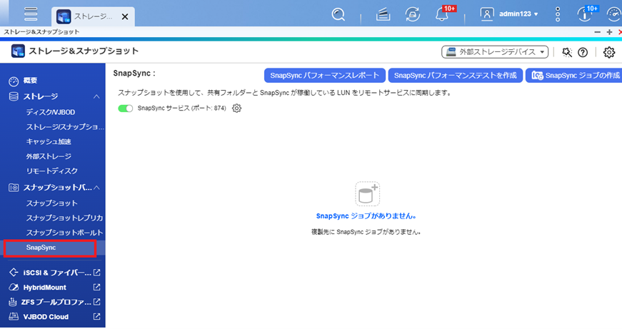Open HybridMount external link in sidebar
This screenshot has height=329, width=622.
(x=96, y=288)
